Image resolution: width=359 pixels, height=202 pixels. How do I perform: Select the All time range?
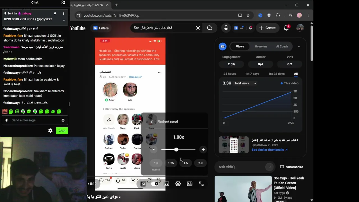pos(296,74)
